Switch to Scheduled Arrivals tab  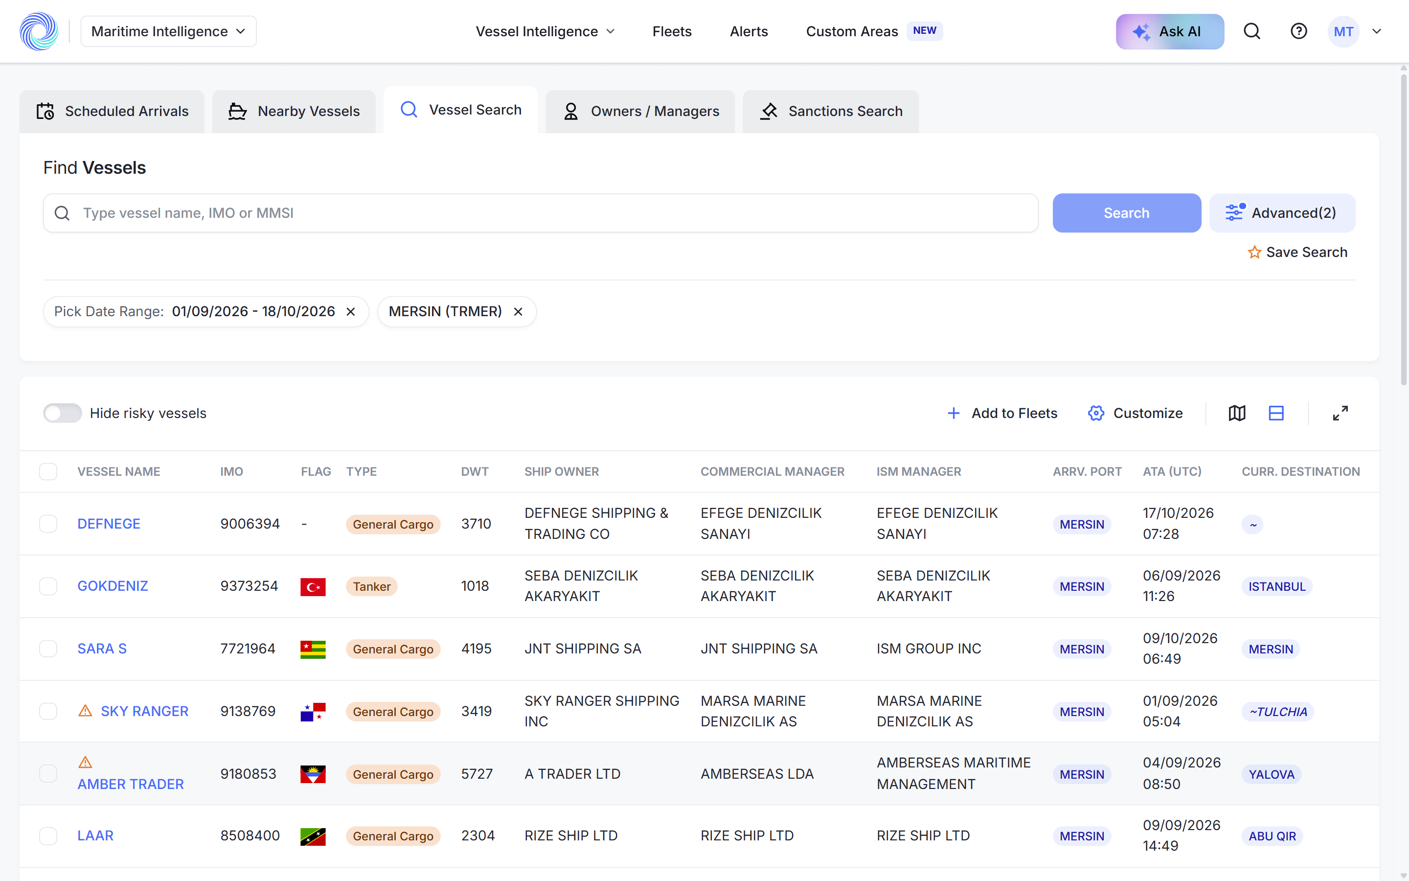click(x=112, y=111)
